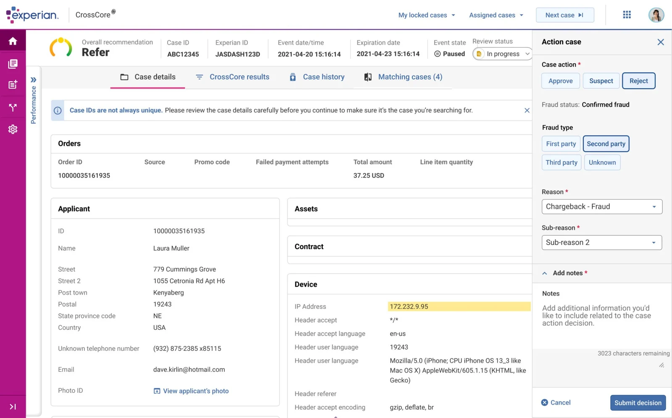Expand the Performance panel chevrons
This screenshot has width=672, height=418.
click(x=34, y=80)
